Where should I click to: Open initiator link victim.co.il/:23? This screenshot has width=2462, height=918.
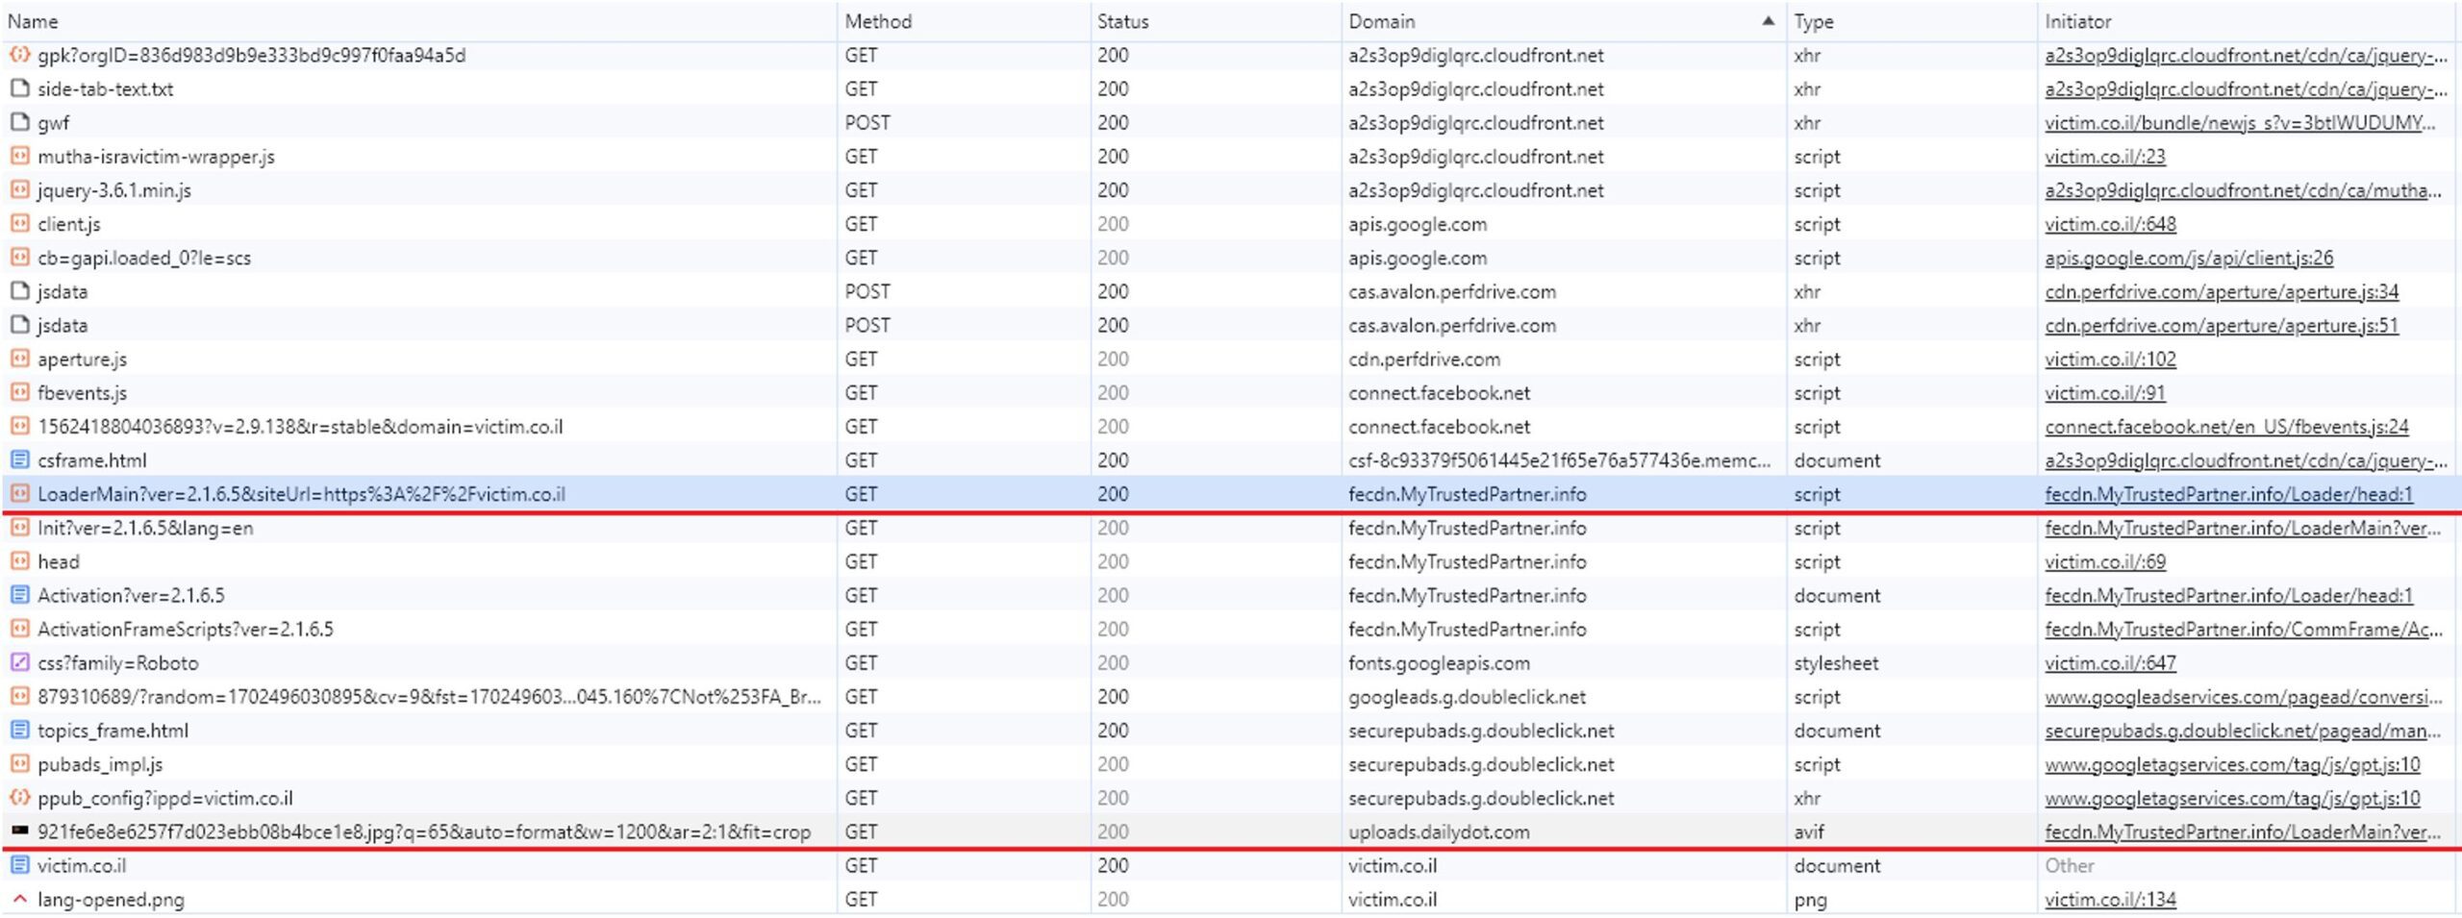point(2104,156)
